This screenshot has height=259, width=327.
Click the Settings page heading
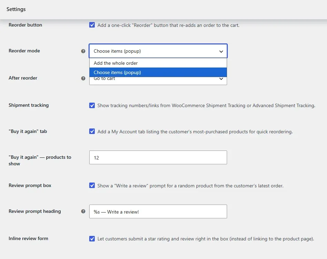pos(16,9)
